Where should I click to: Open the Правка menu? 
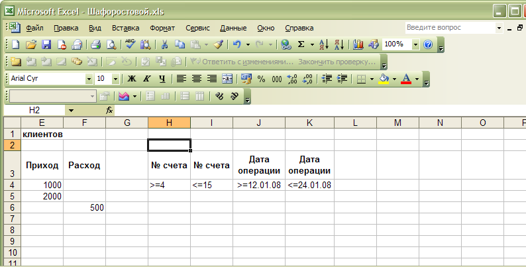[x=66, y=28]
